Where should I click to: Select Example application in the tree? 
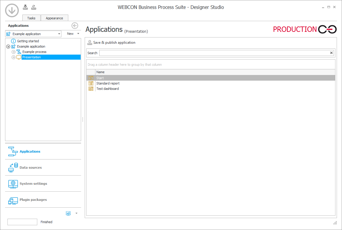click(31, 46)
